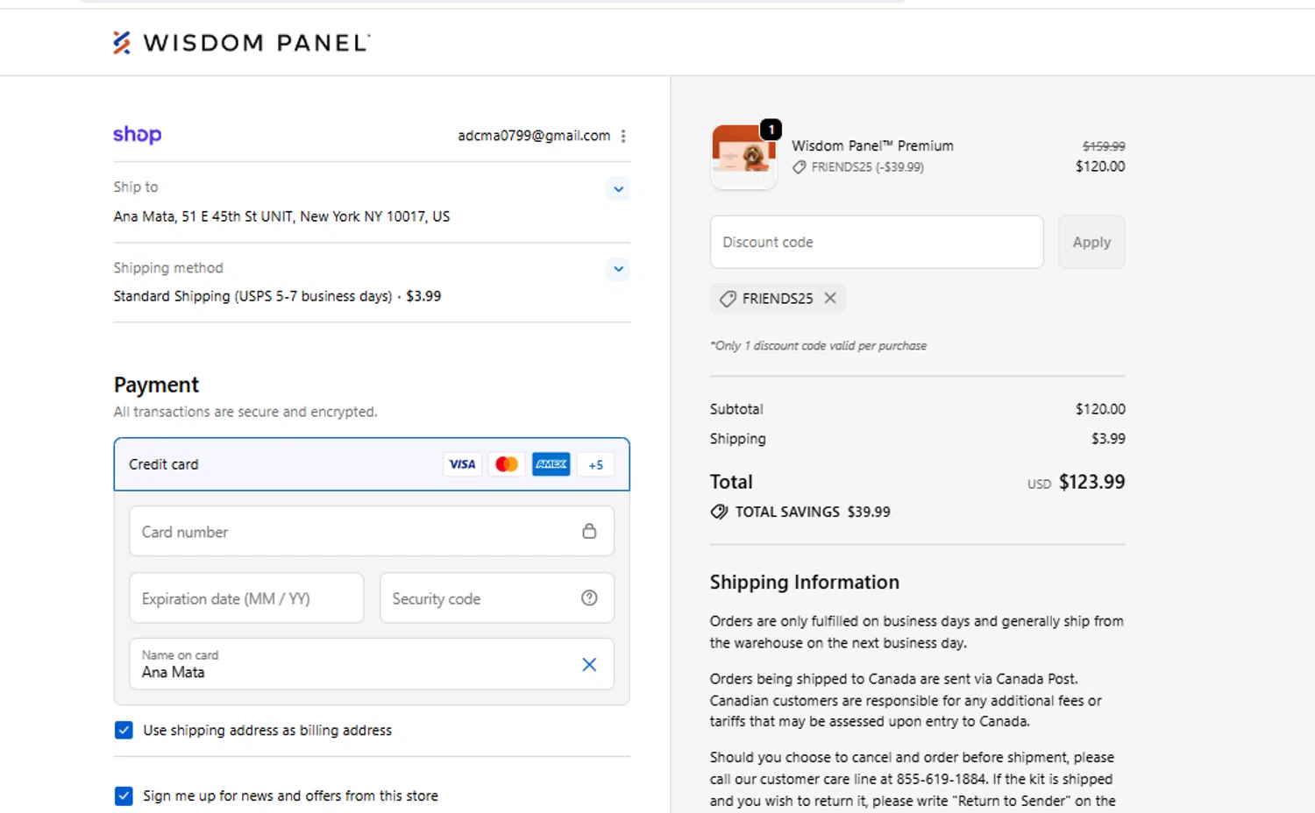Open the Wisdom Panel Premium product thumbnail

(x=743, y=157)
